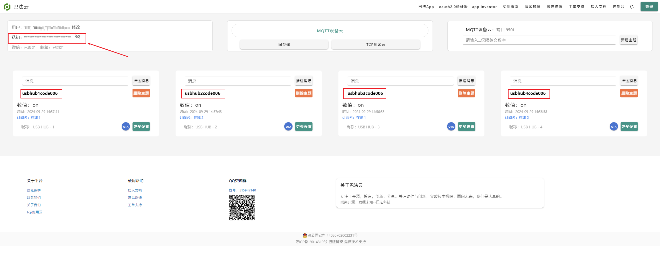Open the 隐私保护 footer link
Image resolution: width=660 pixels, height=262 pixels.
point(34,190)
